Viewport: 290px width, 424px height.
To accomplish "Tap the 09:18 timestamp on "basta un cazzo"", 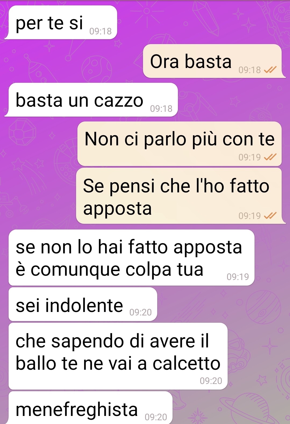I will (161, 109).
